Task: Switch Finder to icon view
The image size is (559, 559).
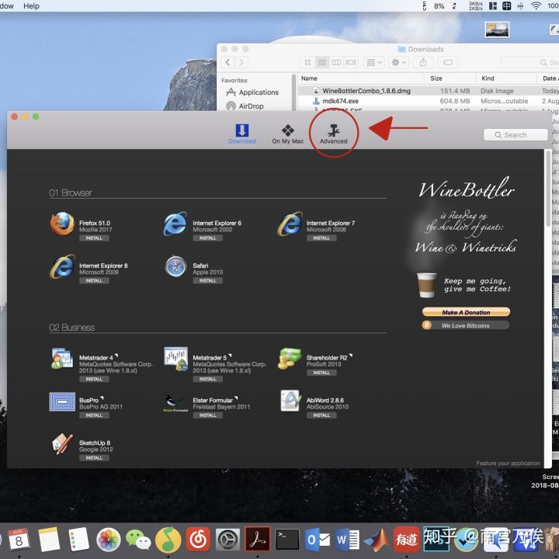Action: click(x=307, y=63)
